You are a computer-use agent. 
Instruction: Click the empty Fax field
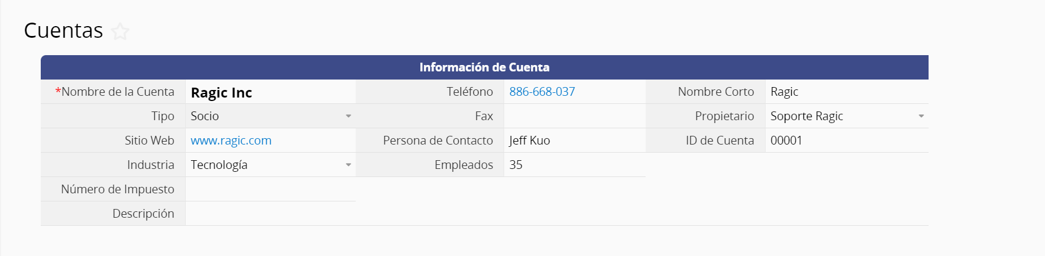(x=575, y=116)
